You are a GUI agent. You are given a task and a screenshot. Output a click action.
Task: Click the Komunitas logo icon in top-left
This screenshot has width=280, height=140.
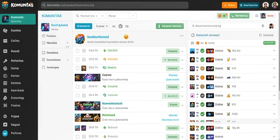5,5
